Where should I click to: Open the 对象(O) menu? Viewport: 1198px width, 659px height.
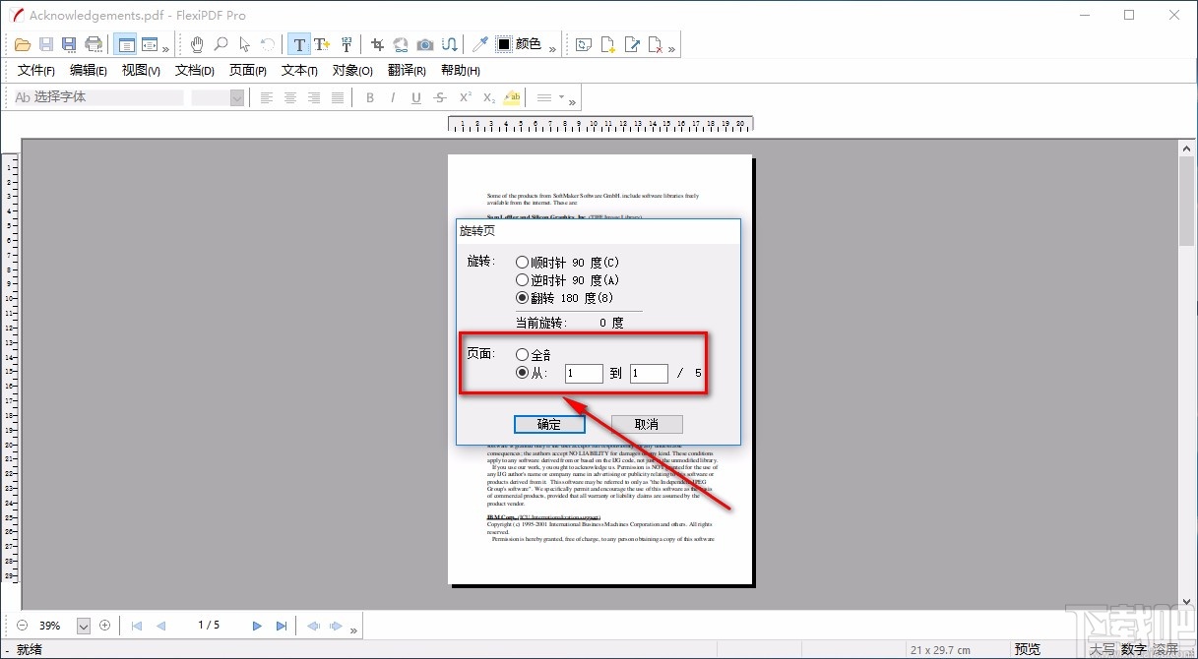click(x=352, y=71)
